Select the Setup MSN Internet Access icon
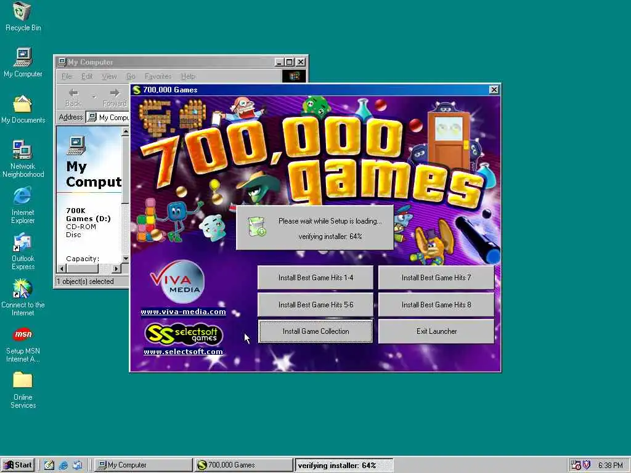Screen dimensions: 631x473 click(23, 345)
